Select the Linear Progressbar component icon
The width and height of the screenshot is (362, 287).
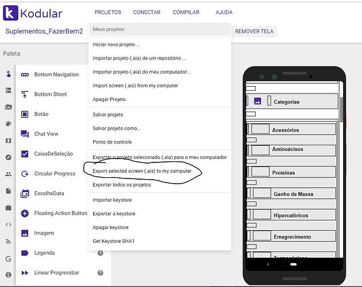tap(25, 273)
